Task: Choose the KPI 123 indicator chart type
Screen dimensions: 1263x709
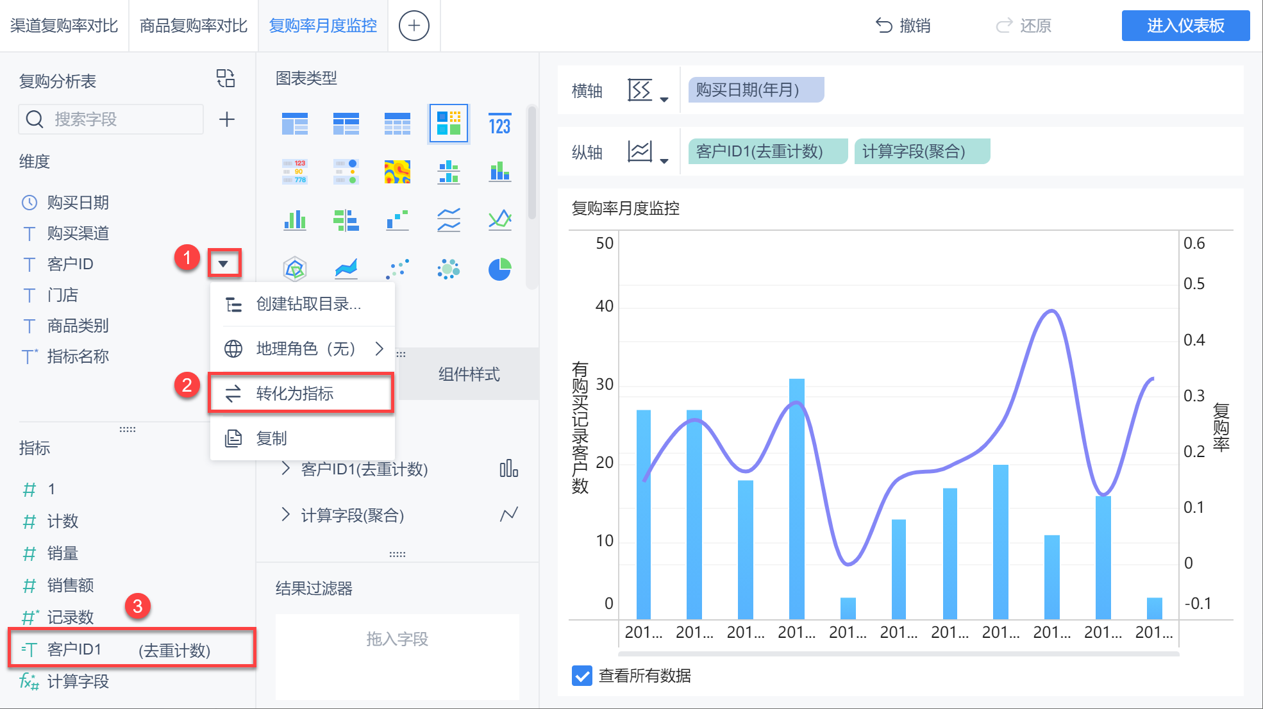Action: tap(499, 124)
